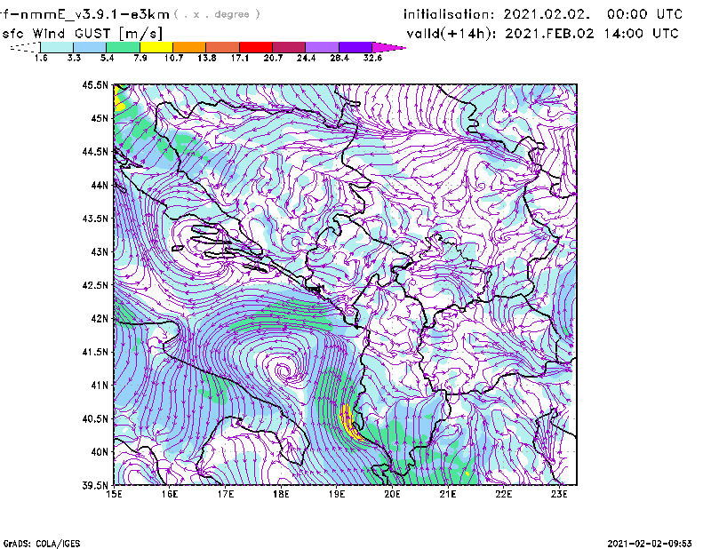
Task: Click the legend value 3.3
Action: 74,58
